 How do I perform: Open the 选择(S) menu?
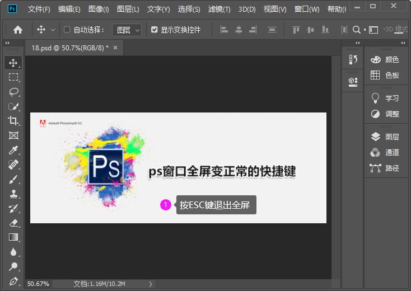pyautogui.click(x=189, y=9)
